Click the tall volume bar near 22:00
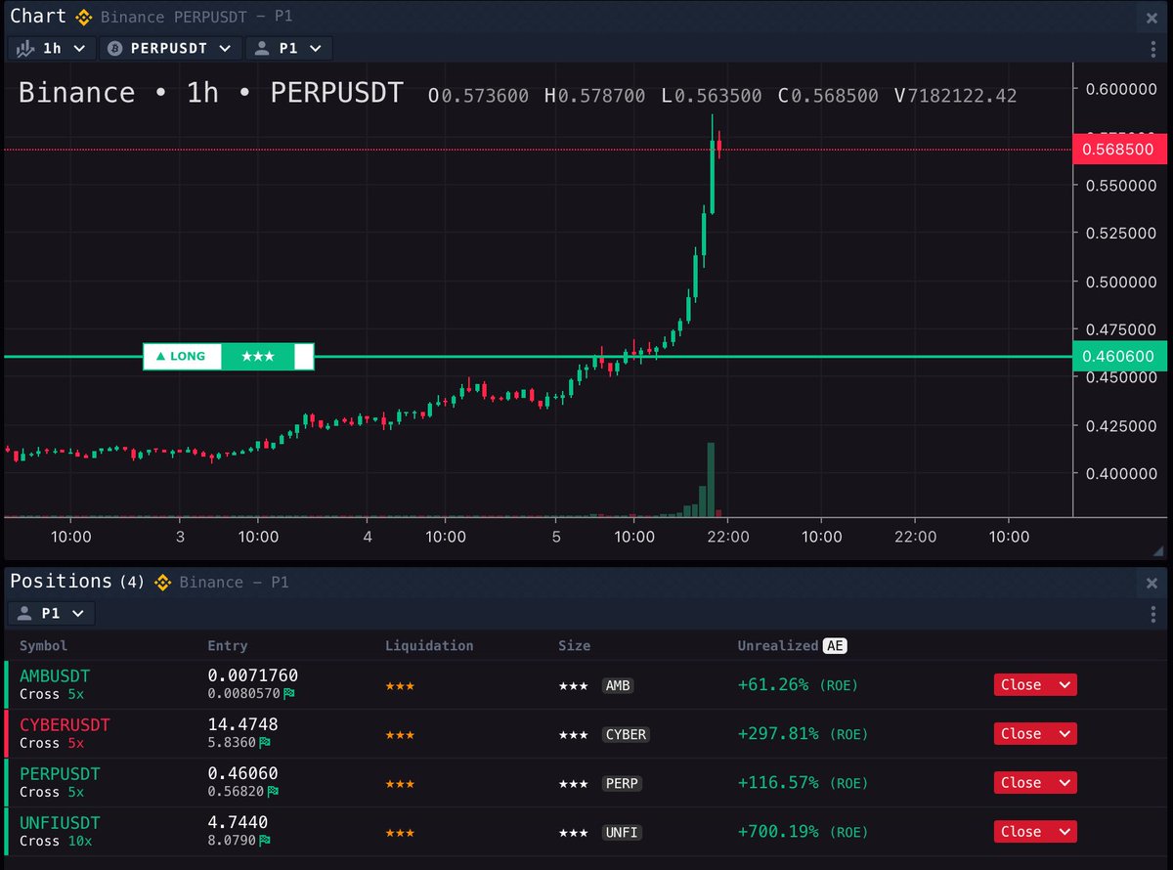Image resolution: width=1173 pixels, height=870 pixels. pyautogui.click(x=711, y=479)
